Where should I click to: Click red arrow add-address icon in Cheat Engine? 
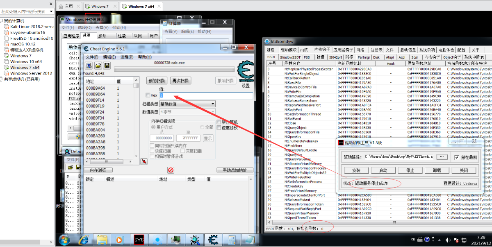click(x=144, y=162)
